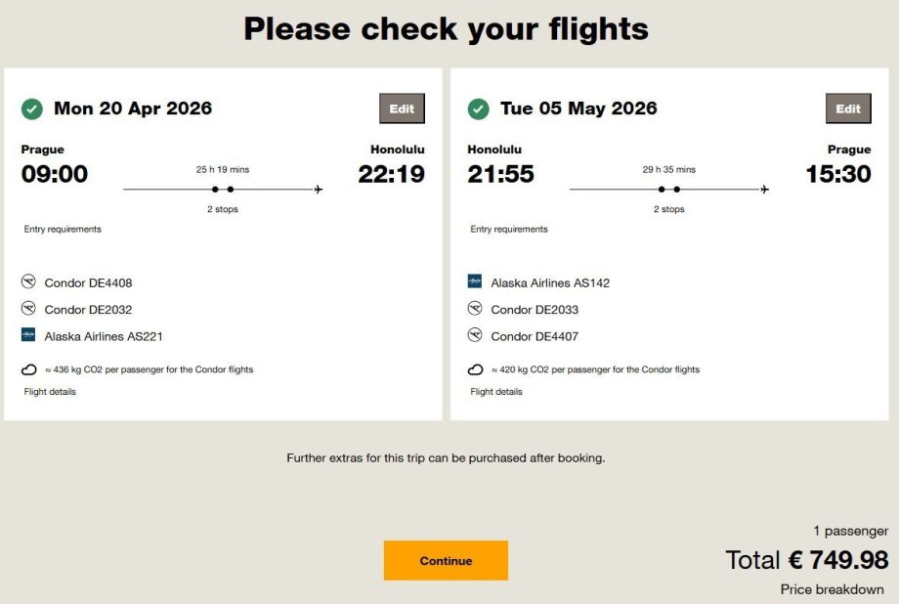Open Entry requirements for the return flight
This screenshot has height=604, width=899.
(x=509, y=230)
